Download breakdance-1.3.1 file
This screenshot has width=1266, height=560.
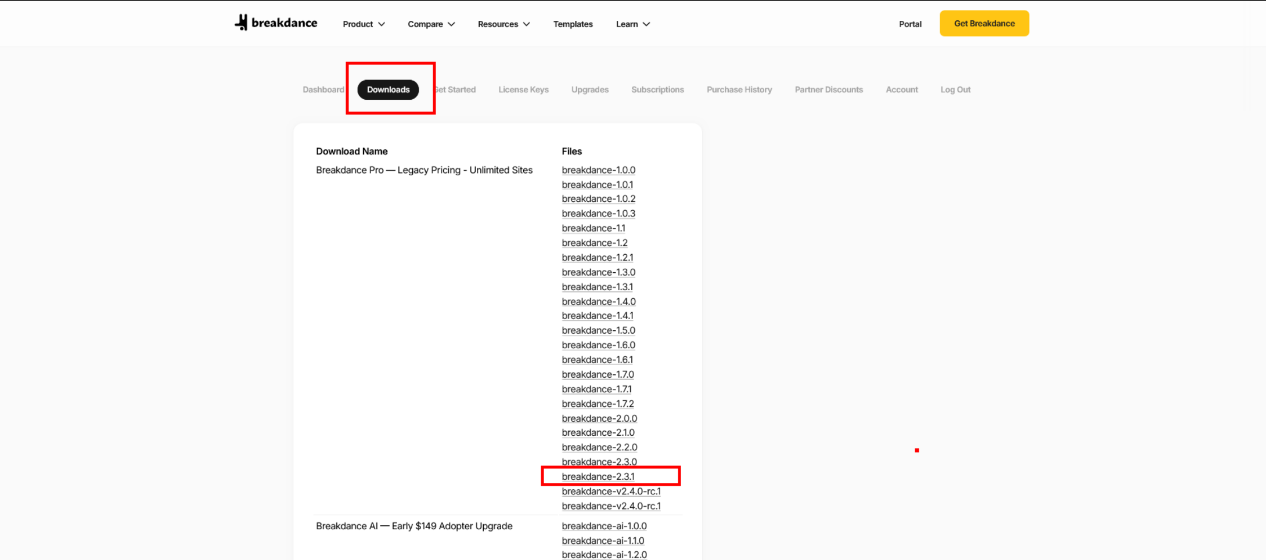pos(597,287)
